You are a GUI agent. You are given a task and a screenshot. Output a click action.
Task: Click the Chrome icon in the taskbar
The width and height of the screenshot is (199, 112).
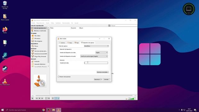pyautogui.click(x=44, y=110)
